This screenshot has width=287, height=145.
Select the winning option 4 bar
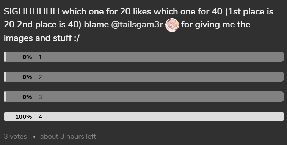pos(144,117)
